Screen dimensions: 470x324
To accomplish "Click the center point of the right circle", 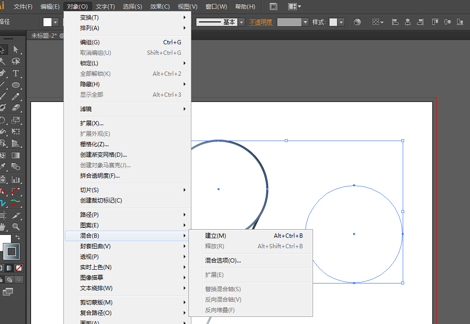I will [x=354, y=234].
